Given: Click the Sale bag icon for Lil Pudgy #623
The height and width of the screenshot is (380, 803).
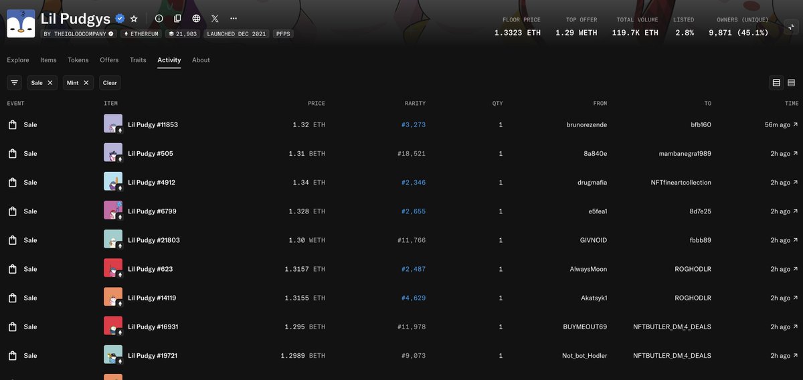Looking at the screenshot, I should coord(12,269).
